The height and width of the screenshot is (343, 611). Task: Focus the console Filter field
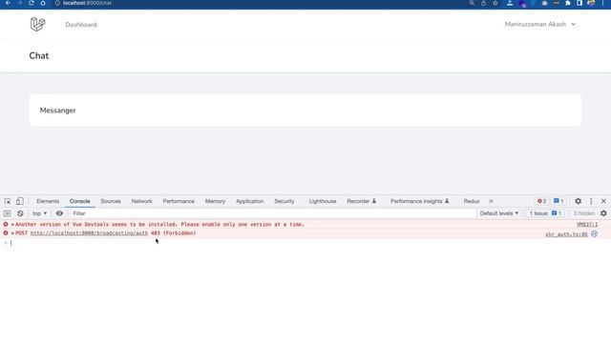[273, 213]
